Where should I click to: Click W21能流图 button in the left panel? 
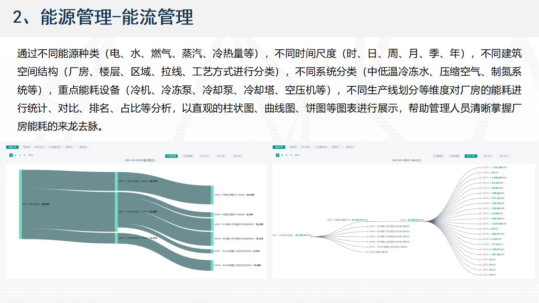[x=187, y=156]
